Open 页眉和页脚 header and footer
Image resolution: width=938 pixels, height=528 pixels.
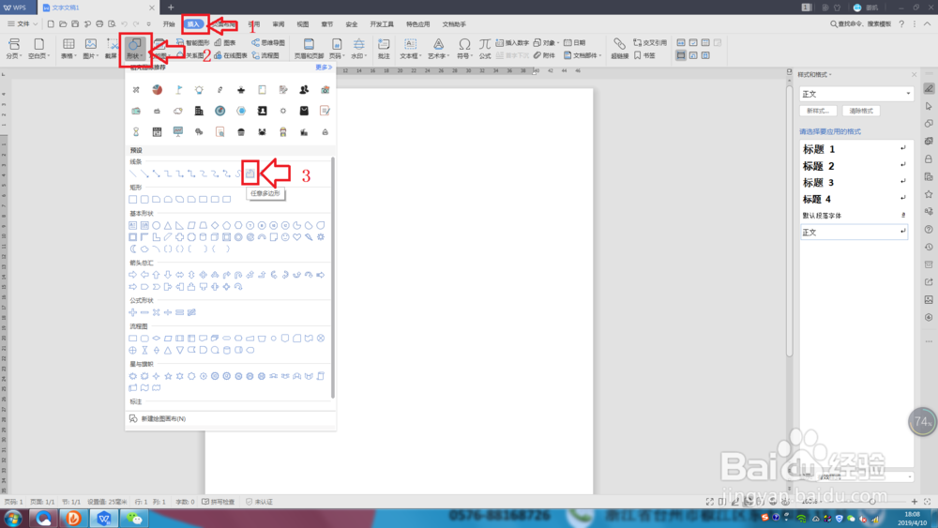(x=309, y=48)
